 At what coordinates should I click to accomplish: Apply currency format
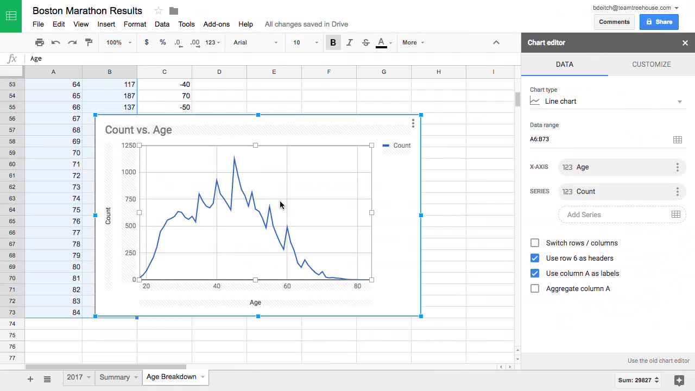point(146,42)
